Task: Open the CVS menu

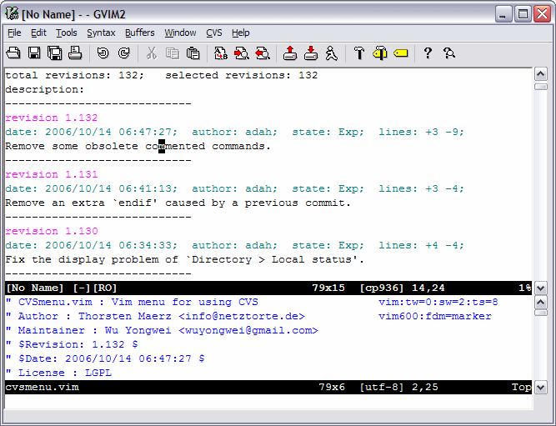Action: pos(214,33)
